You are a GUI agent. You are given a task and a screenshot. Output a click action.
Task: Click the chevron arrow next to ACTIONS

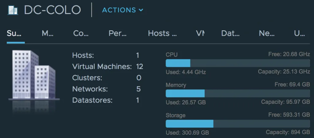coord(141,10)
